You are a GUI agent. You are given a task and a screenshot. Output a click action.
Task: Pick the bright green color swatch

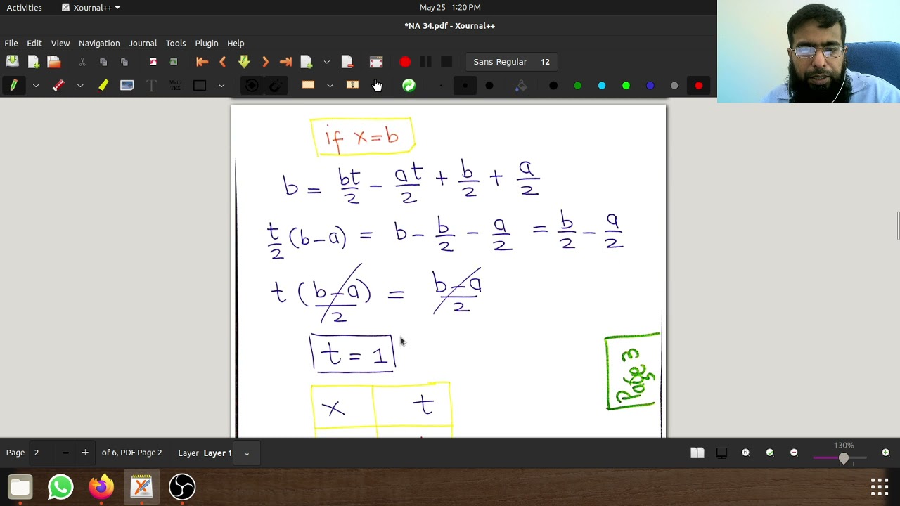coord(626,86)
